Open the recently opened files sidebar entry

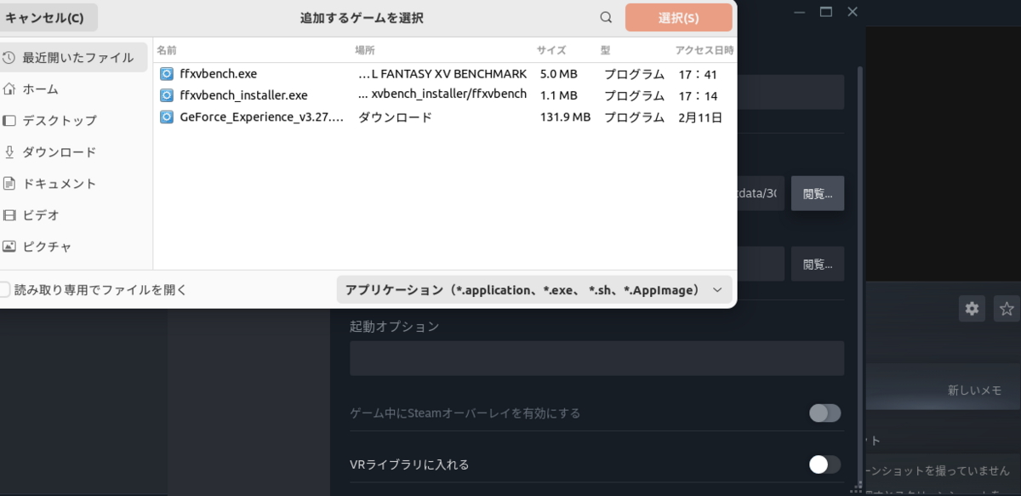pyautogui.click(x=71, y=58)
